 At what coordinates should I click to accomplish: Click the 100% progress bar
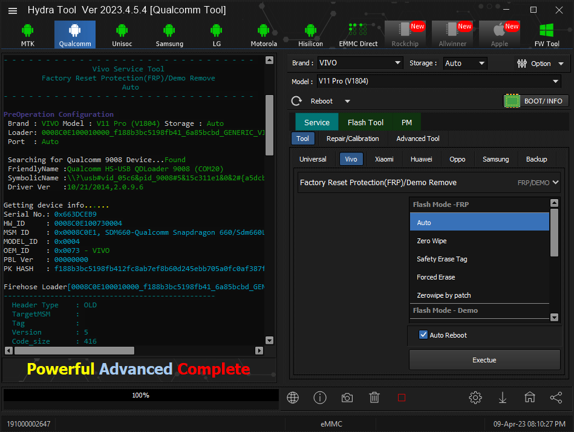coord(141,395)
